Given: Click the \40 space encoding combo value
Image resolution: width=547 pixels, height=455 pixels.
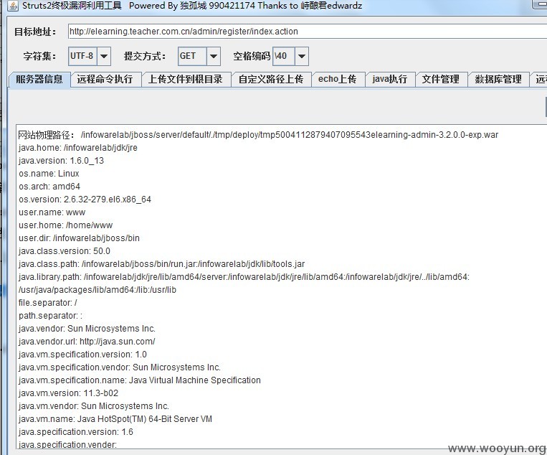Looking at the screenshot, I should (x=284, y=56).
